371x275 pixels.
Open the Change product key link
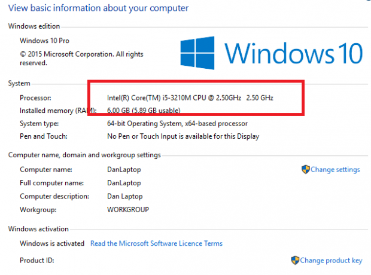(331, 260)
